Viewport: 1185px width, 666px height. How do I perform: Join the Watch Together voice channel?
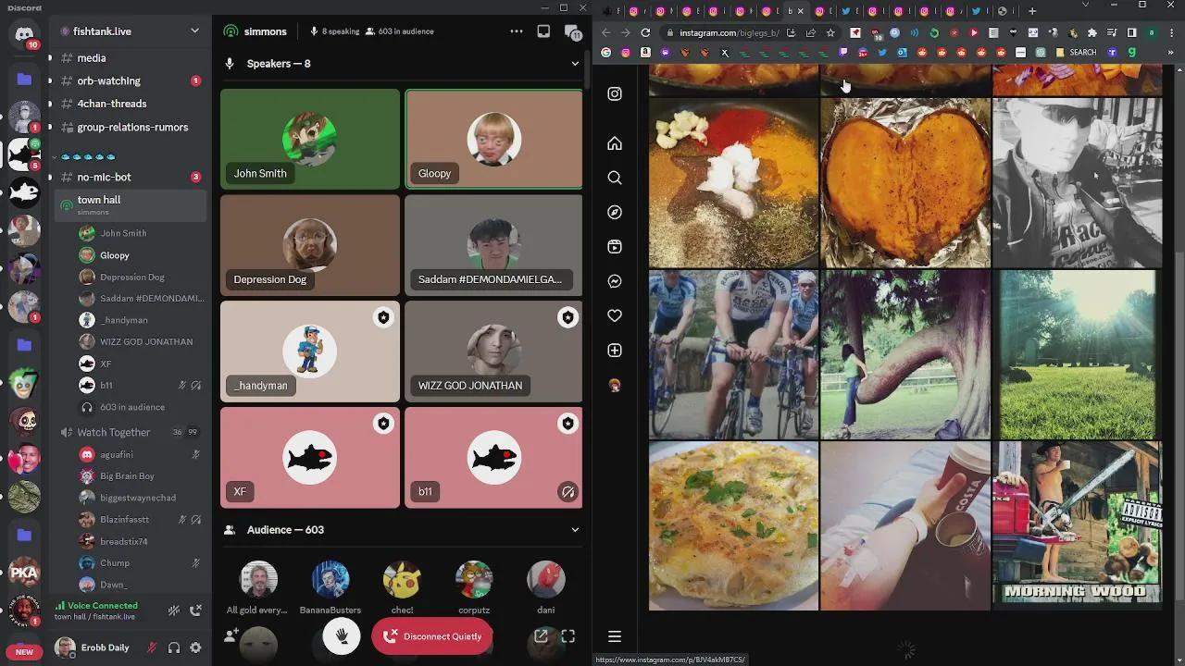tap(113, 432)
